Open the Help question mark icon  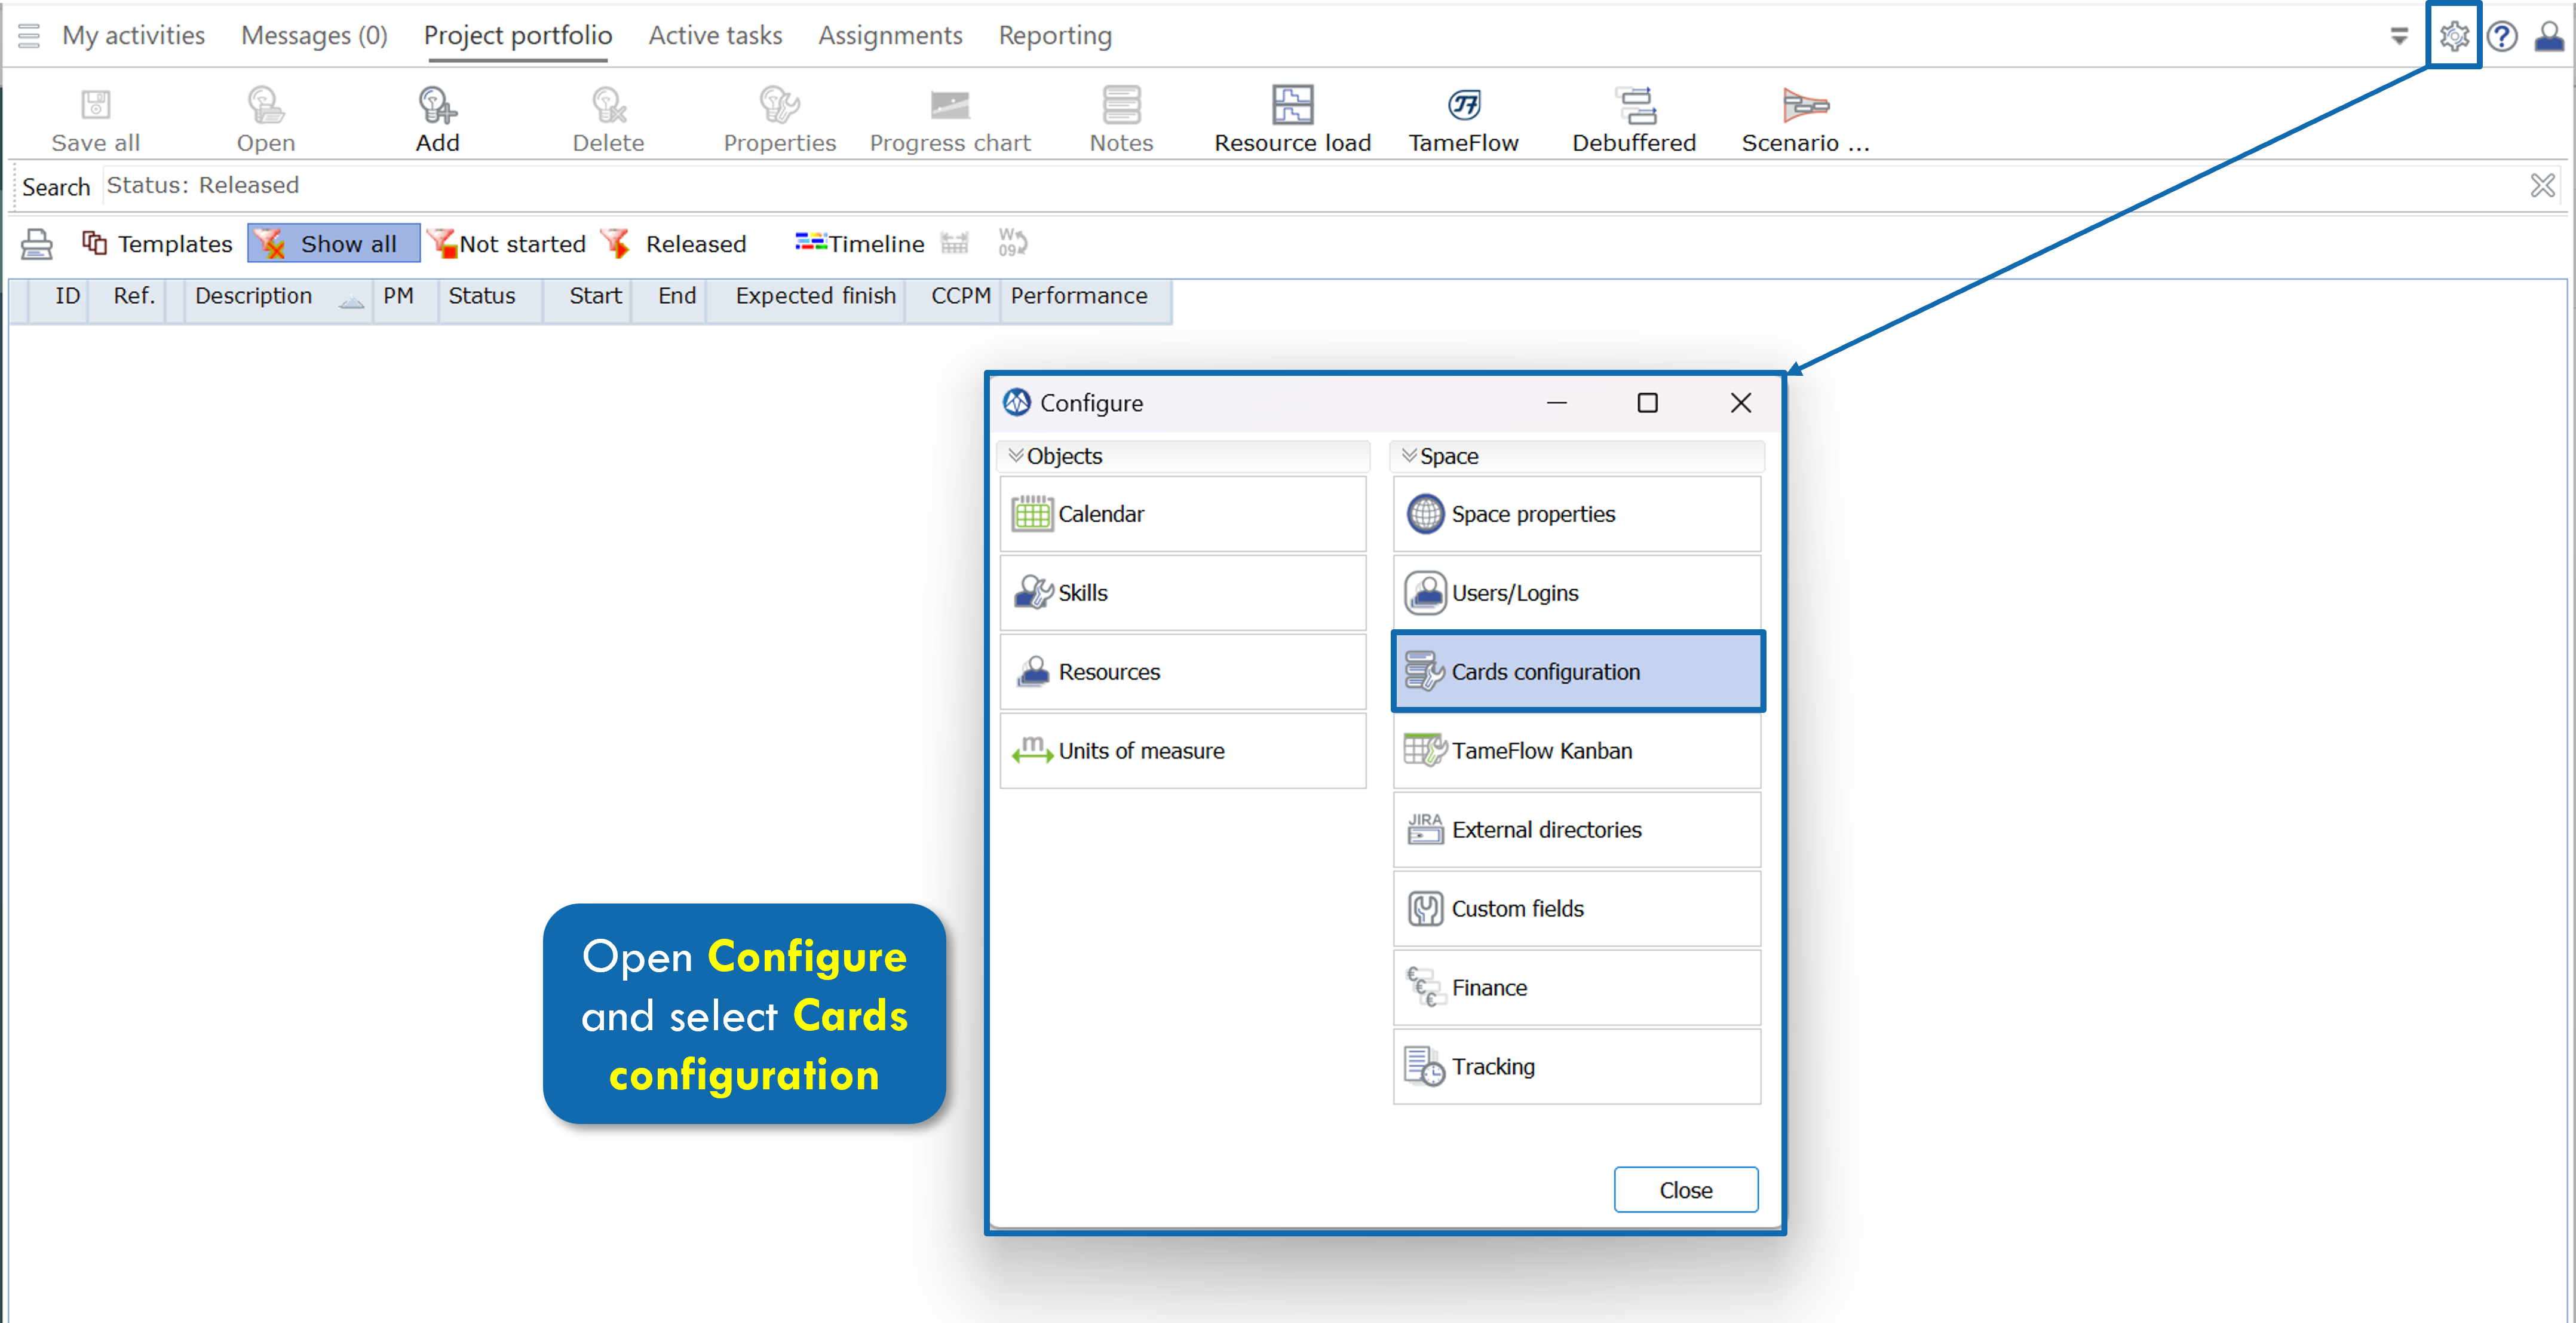[x=2502, y=36]
